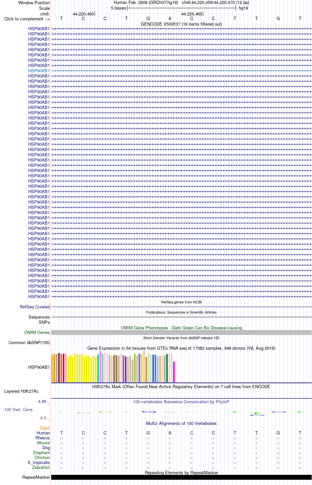Click the Mouse species label
This screenshot has width=312, height=485.
point(43,443)
